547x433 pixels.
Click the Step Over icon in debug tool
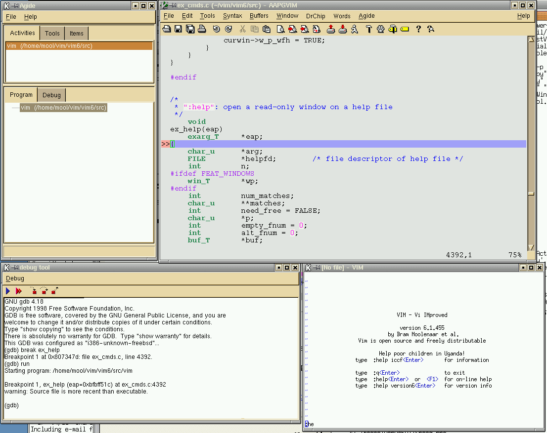tap(44, 290)
